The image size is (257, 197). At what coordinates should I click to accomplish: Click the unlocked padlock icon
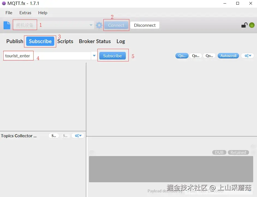coord(244,25)
